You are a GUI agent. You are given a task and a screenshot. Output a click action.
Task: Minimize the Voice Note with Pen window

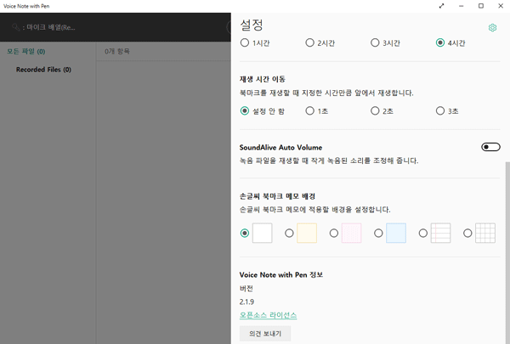pyautogui.click(x=461, y=6)
